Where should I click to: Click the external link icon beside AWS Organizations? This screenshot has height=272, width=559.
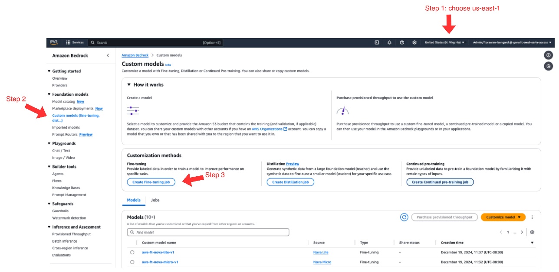285,129
